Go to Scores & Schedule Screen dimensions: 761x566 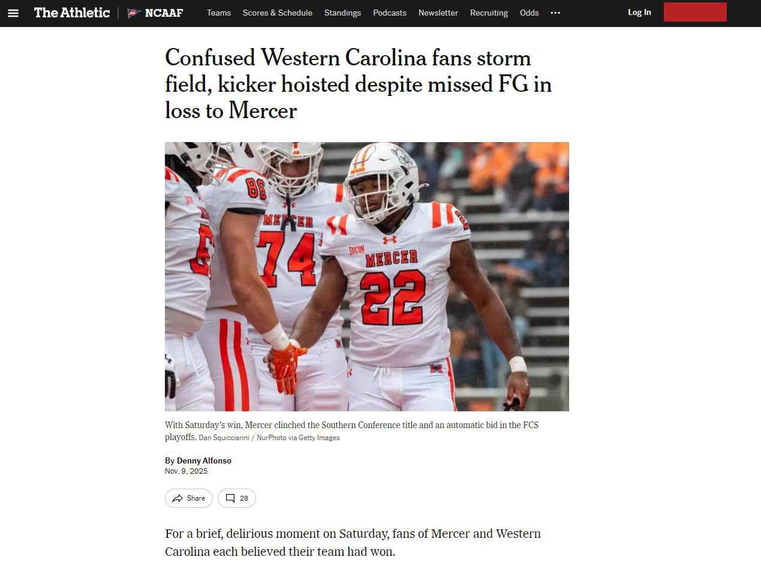tap(278, 13)
